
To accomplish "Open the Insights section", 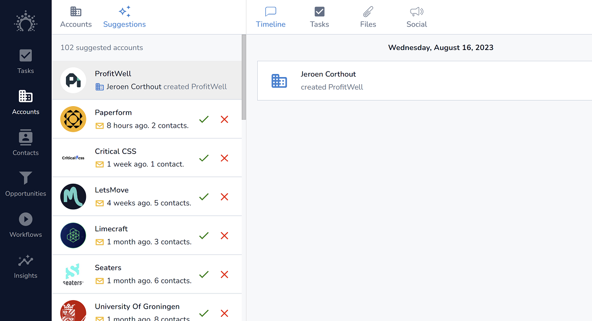I will click(x=26, y=266).
